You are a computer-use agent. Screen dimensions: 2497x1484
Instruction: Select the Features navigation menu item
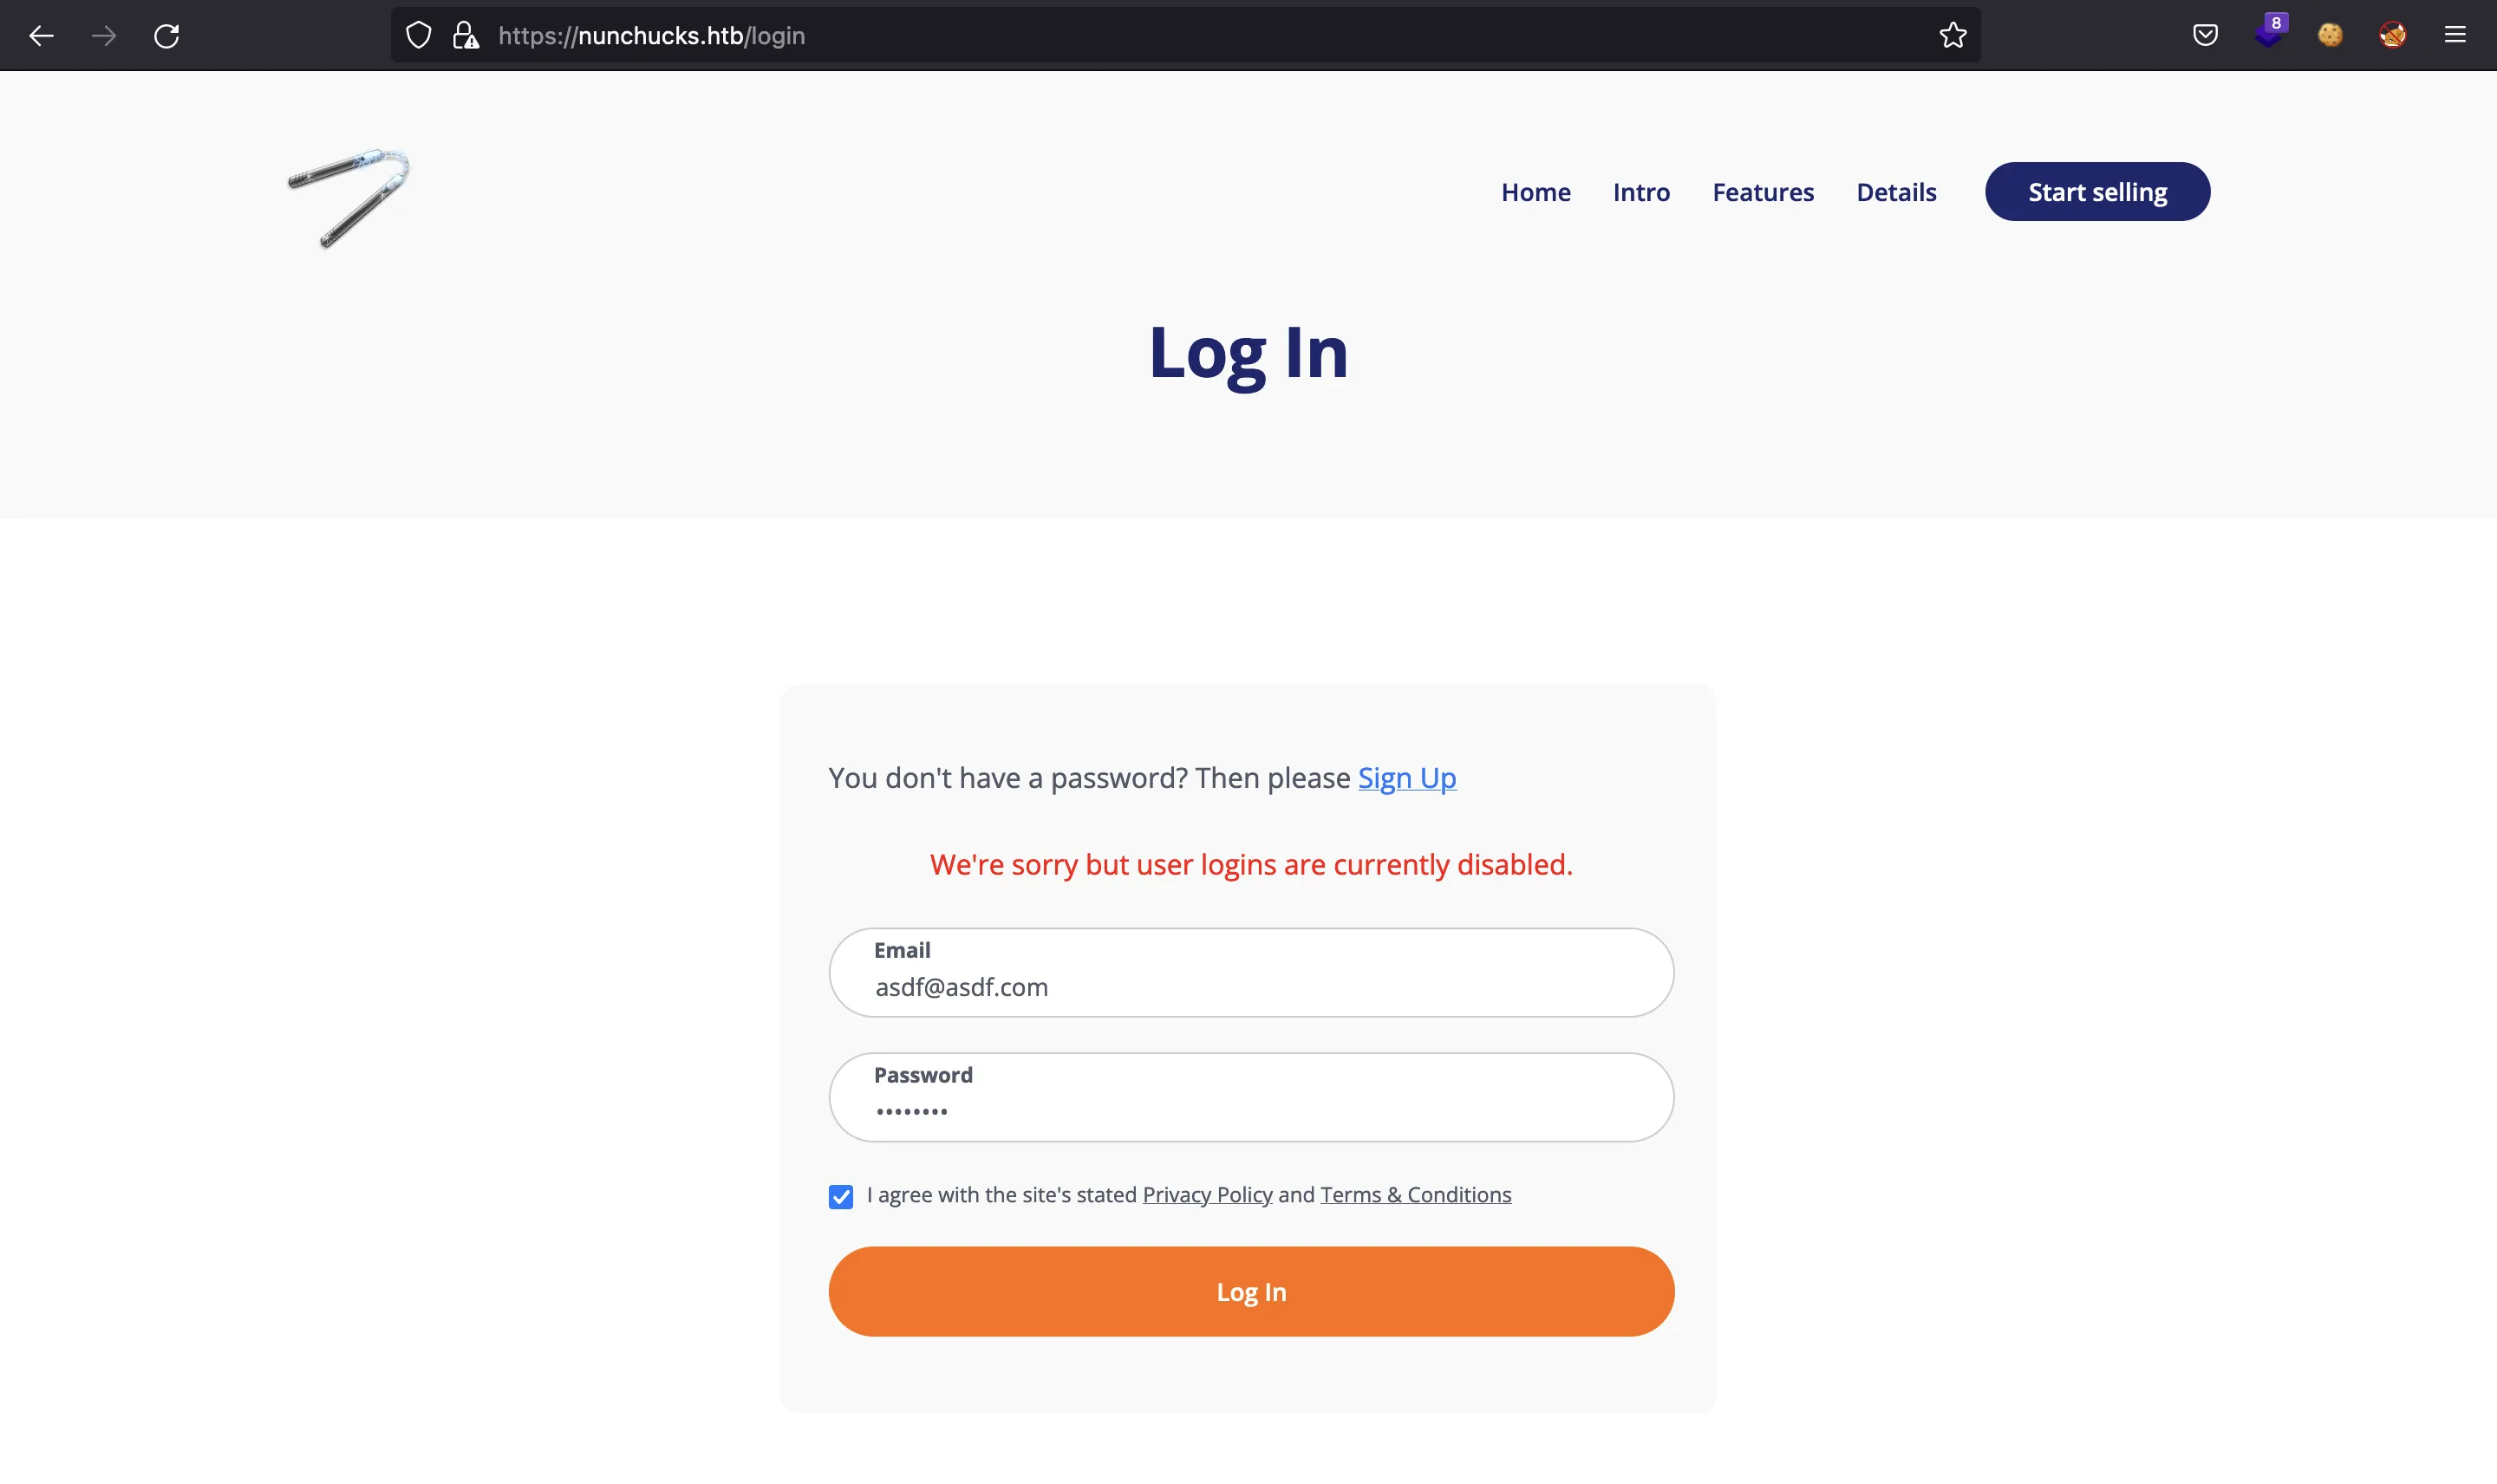coord(1762,191)
